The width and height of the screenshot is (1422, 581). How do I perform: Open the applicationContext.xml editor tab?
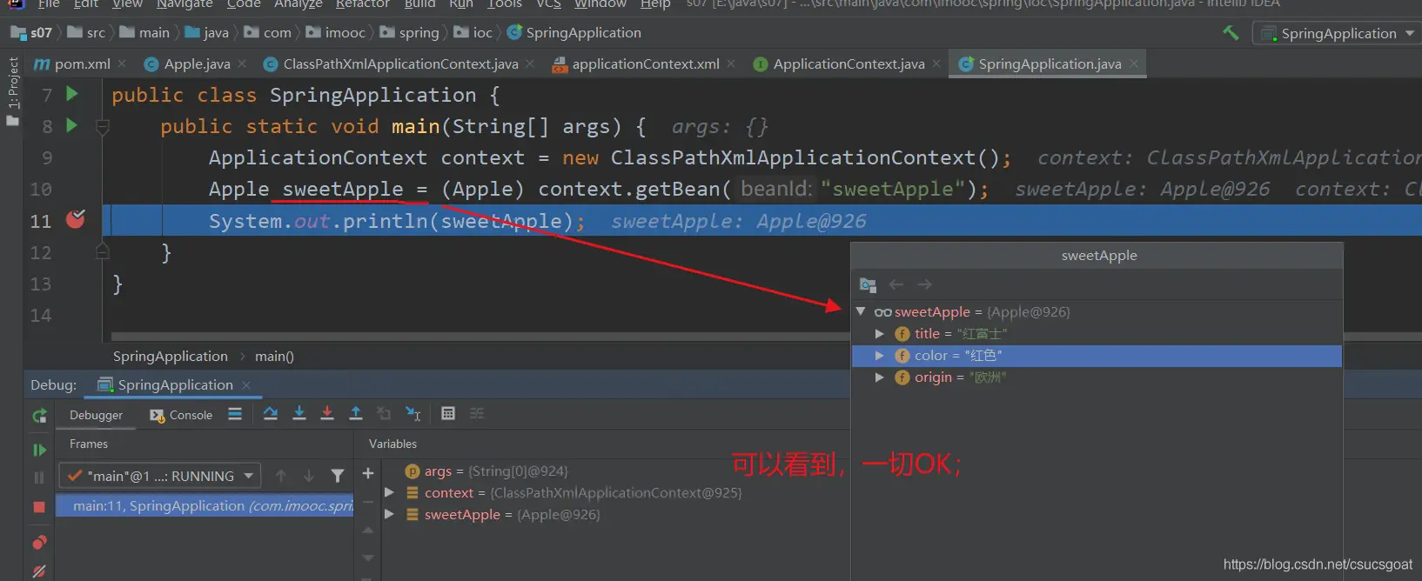[x=645, y=63]
